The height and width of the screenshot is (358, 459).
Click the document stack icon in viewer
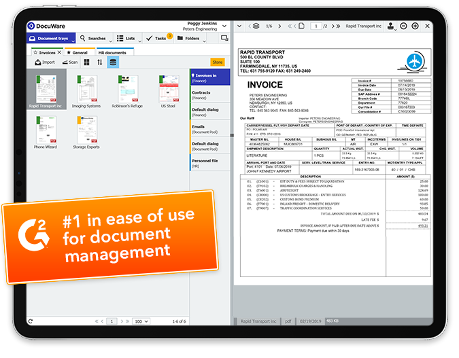pos(256,26)
